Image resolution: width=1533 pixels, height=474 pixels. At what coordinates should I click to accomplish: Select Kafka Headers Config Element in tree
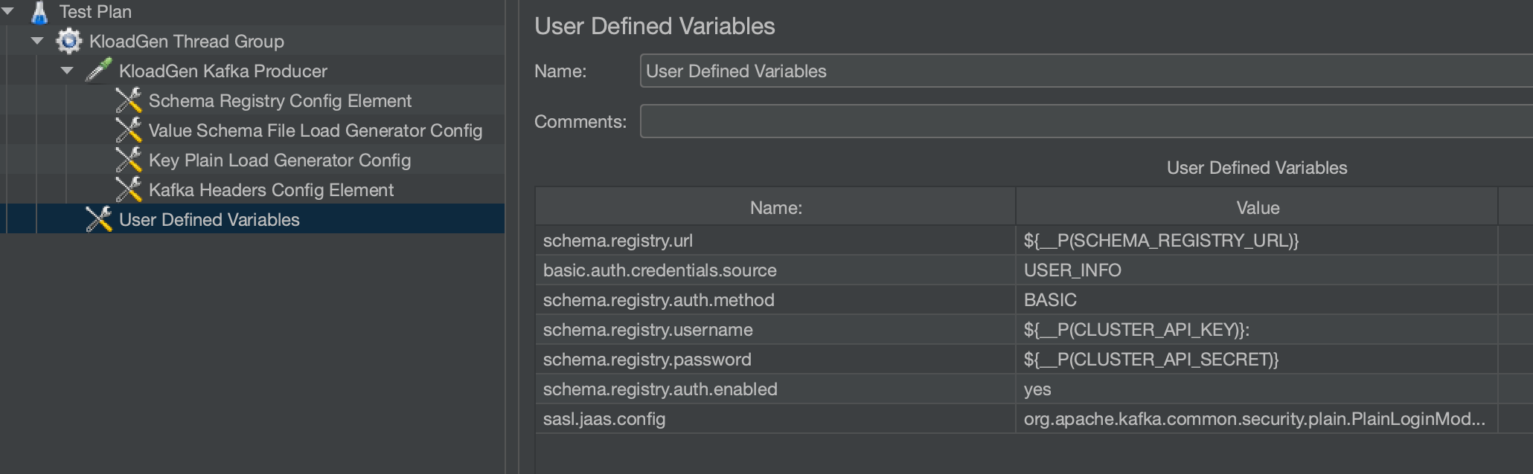[271, 190]
